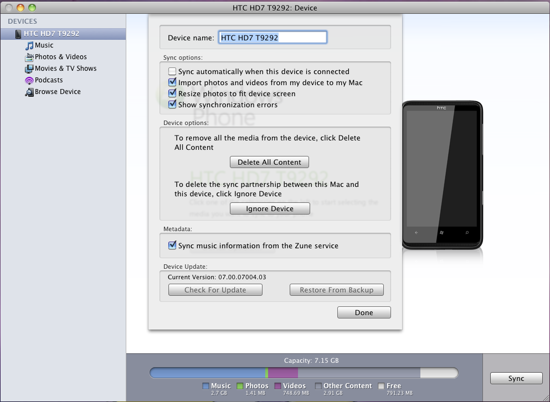The height and width of the screenshot is (402, 550).
Task: Click the Photos & Videos icon
Action: [29, 57]
